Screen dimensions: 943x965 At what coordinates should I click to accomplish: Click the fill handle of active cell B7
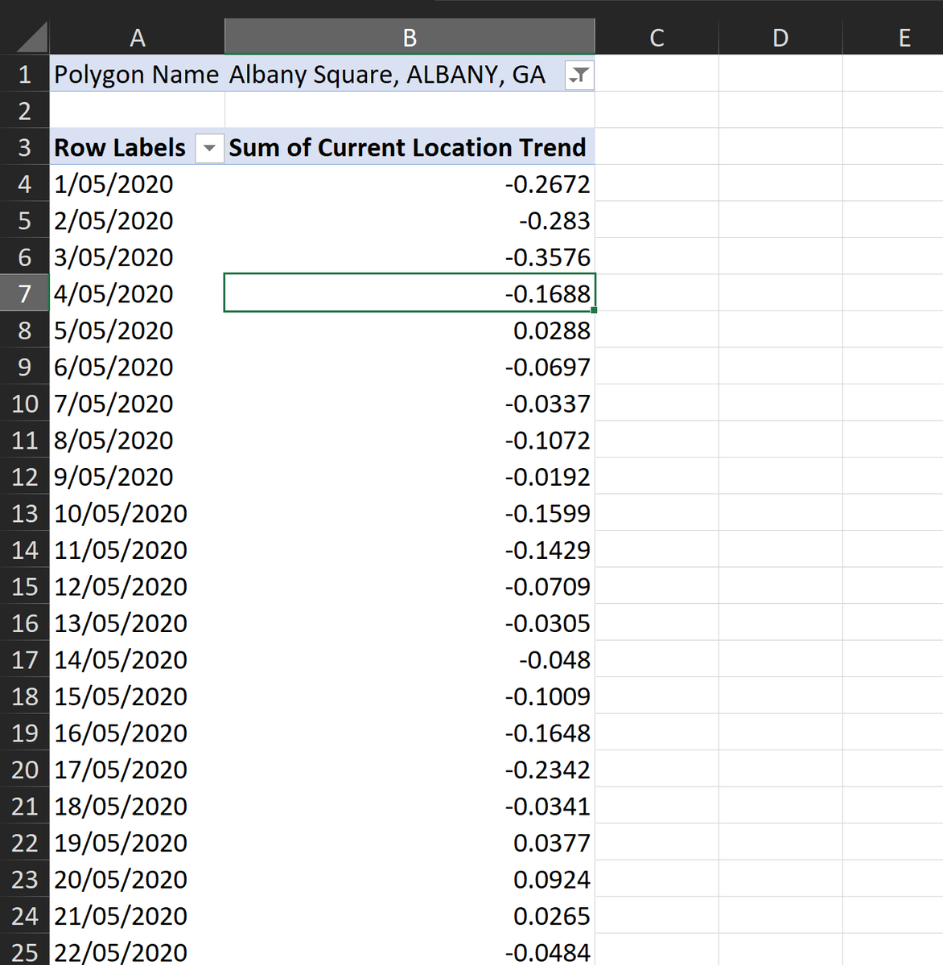pos(594,311)
